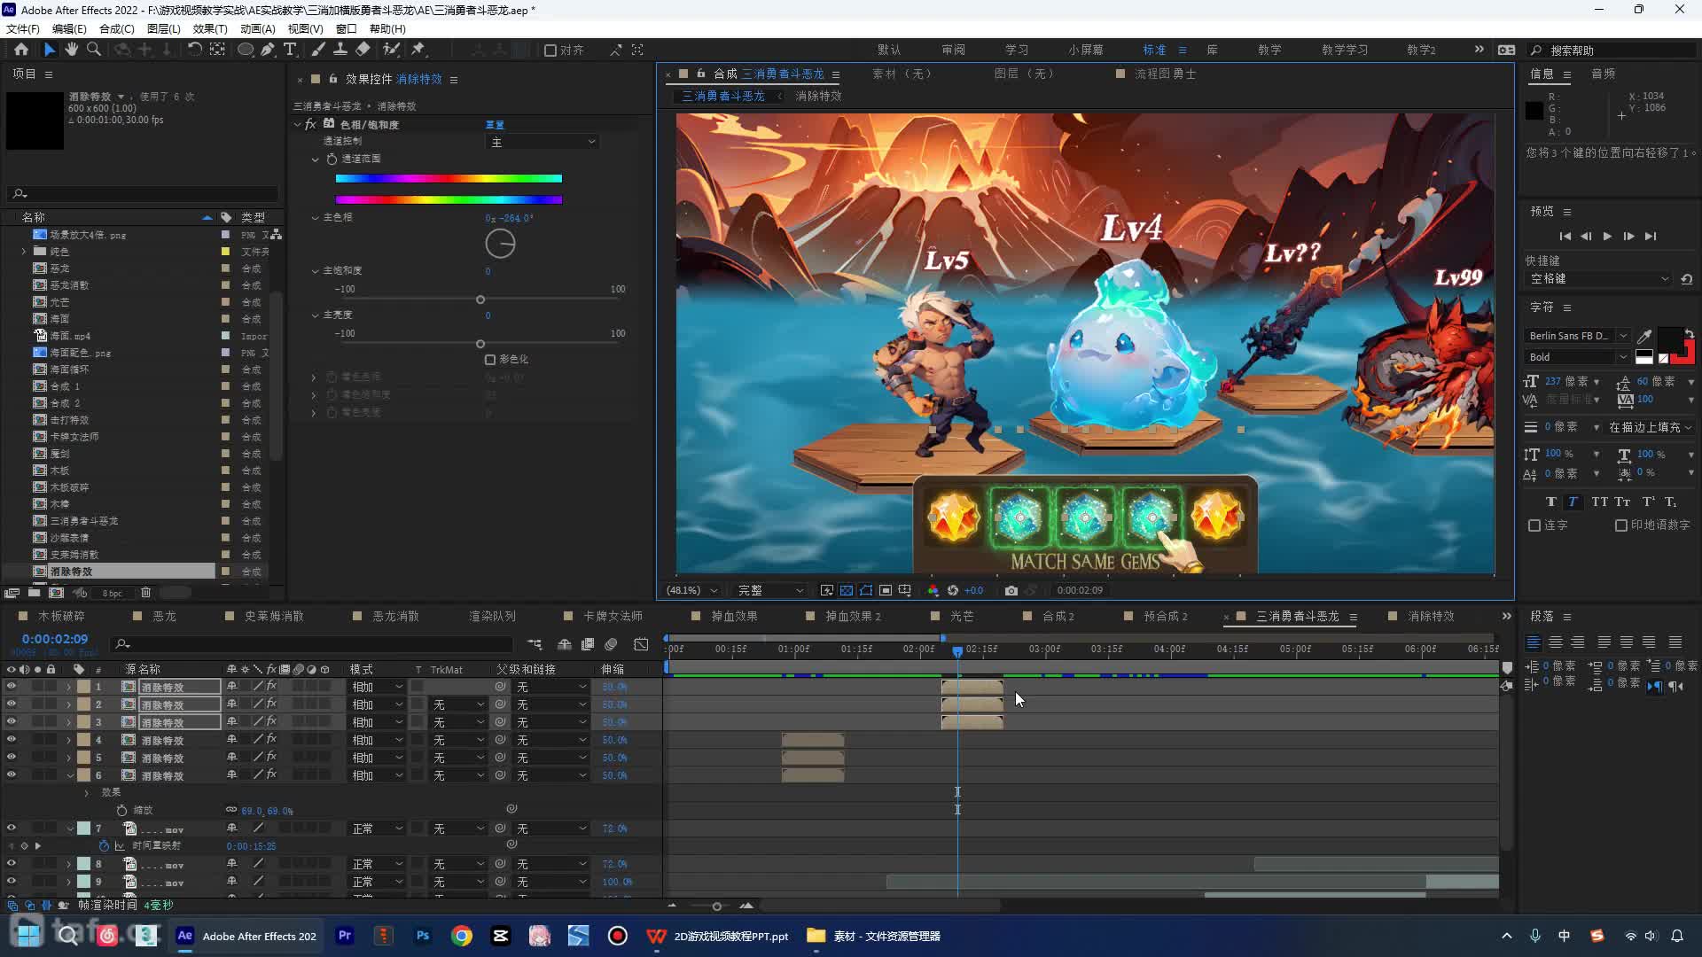Jump to first frame in preview
The image size is (1702, 957).
pos(1565,237)
